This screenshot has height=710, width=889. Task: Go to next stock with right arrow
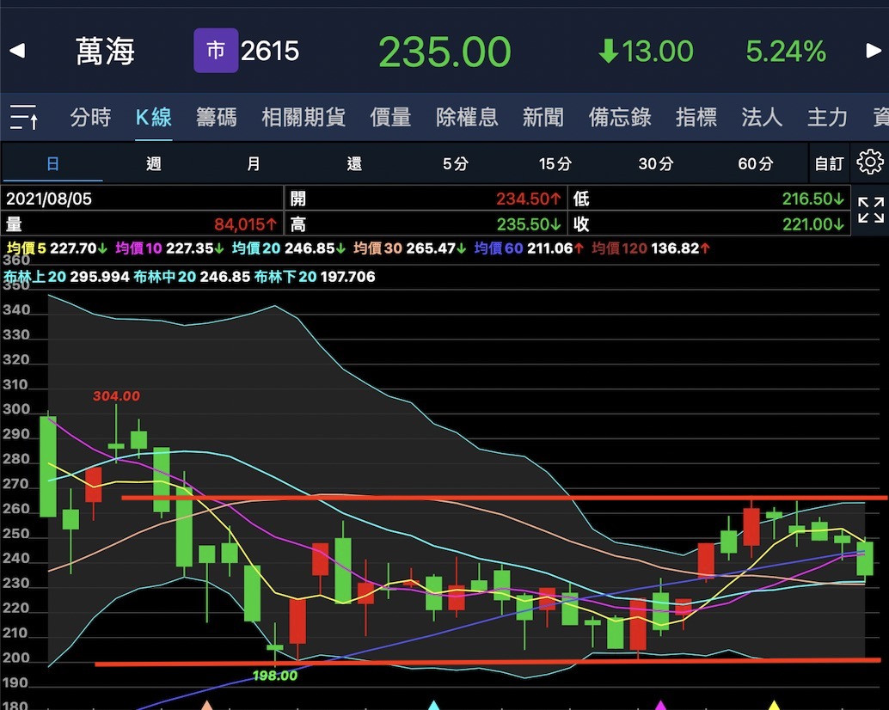pos(874,51)
